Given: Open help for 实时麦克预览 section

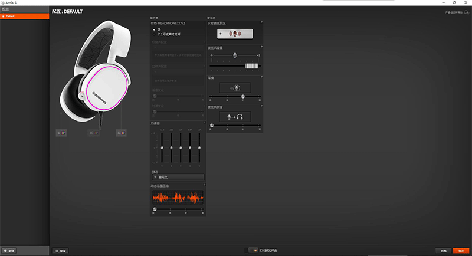Looking at the screenshot, I should [261, 22].
